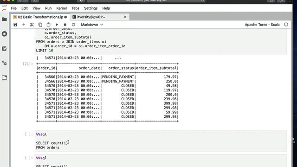The image size is (297, 167).
Task: Switch to 02 Basic Transformations notebook tab
Action: (40, 17)
